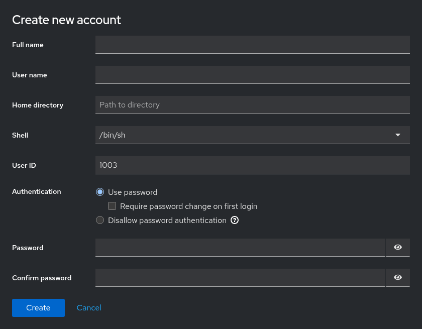The image size is (422, 329).
Task: Select the User ID field showing 1003
Action: pyautogui.click(x=252, y=165)
